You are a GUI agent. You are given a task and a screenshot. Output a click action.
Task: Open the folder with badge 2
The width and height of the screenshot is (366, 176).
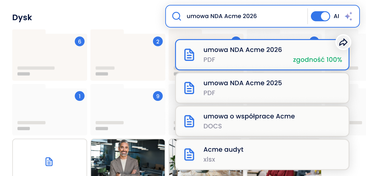[x=128, y=55]
